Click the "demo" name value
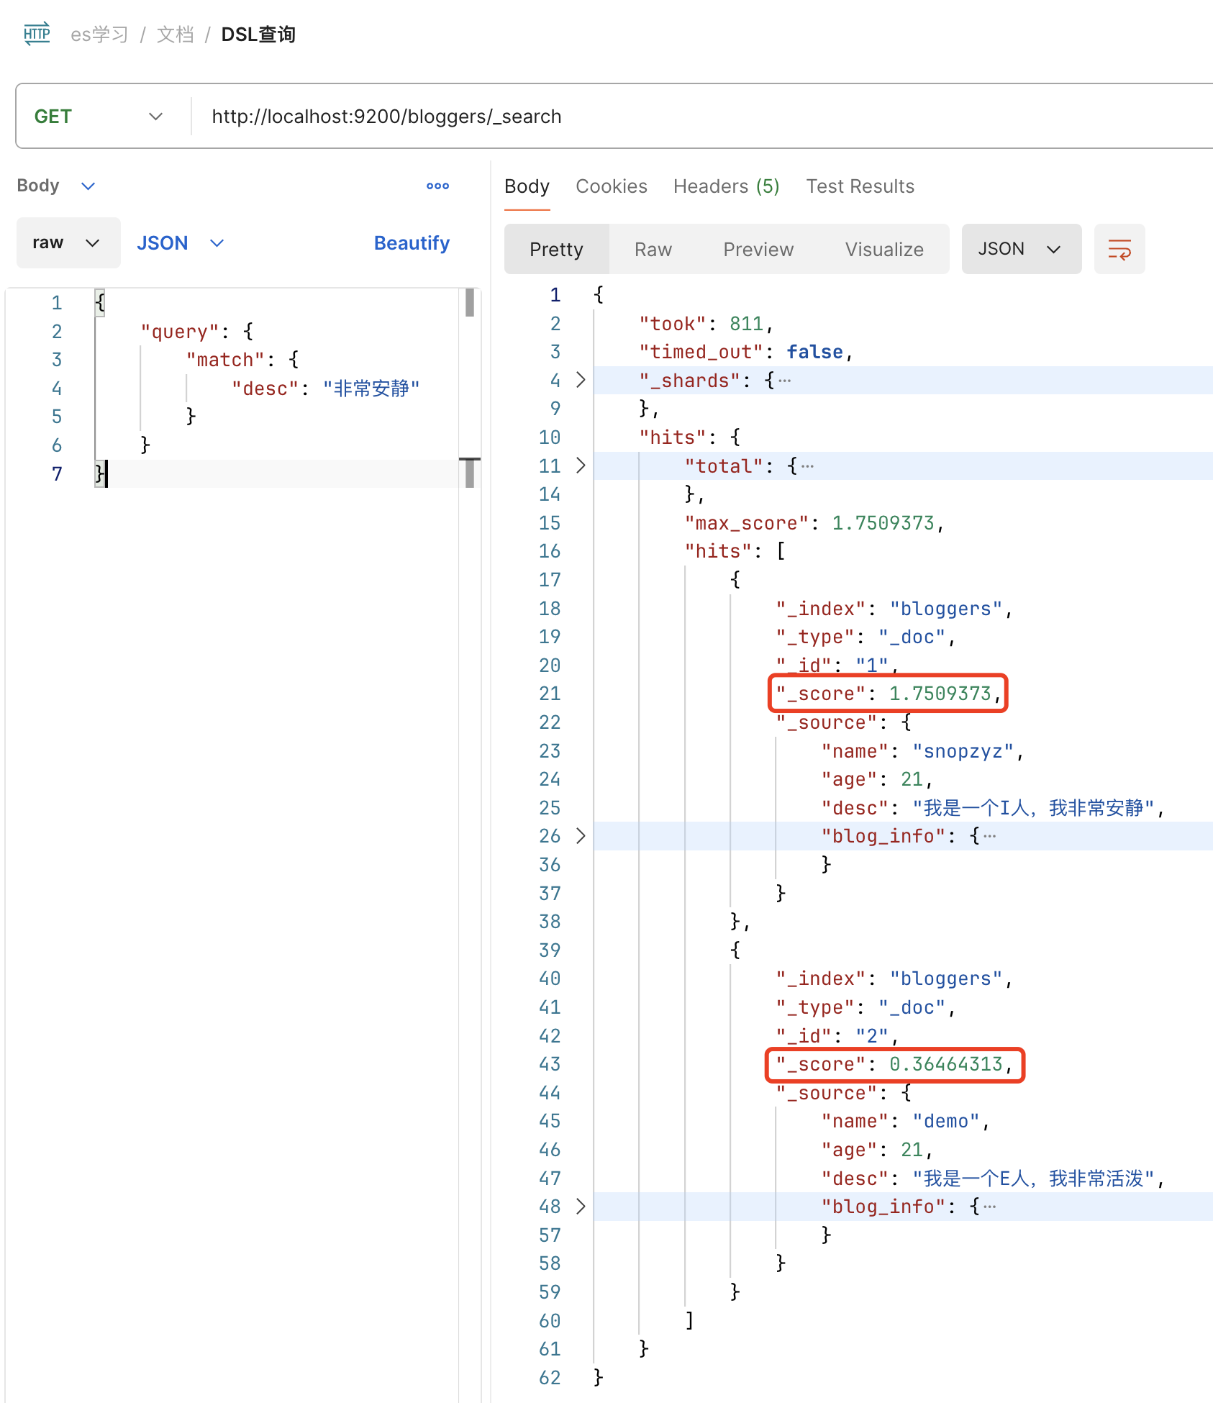 (946, 1121)
